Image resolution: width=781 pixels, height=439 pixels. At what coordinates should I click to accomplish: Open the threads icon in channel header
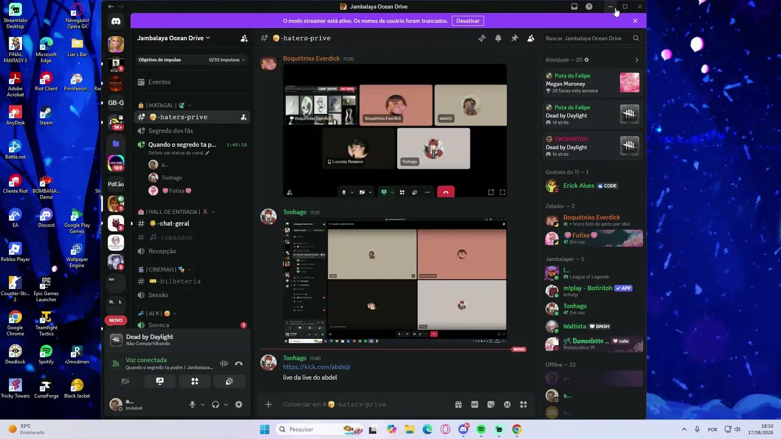[x=481, y=38]
